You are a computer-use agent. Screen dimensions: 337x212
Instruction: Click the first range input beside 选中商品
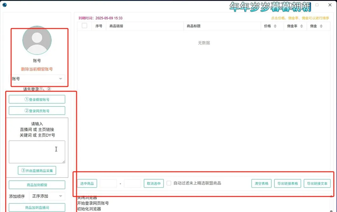click(x=108, y=183)
